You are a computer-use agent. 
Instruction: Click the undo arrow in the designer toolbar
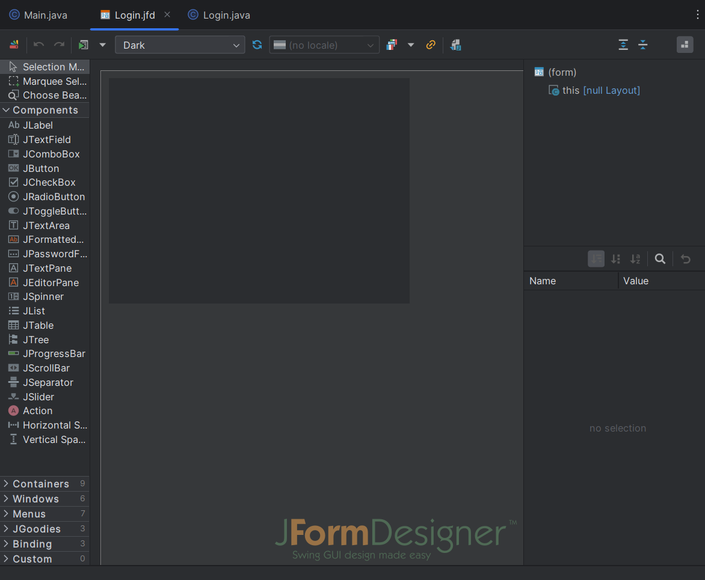point(38,44)
